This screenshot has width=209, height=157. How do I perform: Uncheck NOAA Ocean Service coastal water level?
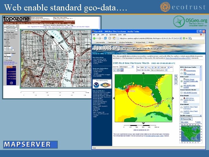point(181,81)
